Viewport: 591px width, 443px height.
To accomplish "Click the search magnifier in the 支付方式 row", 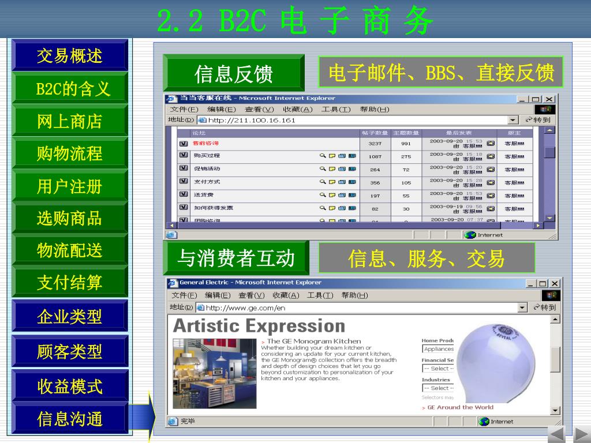I will click(x=323, y=182).
